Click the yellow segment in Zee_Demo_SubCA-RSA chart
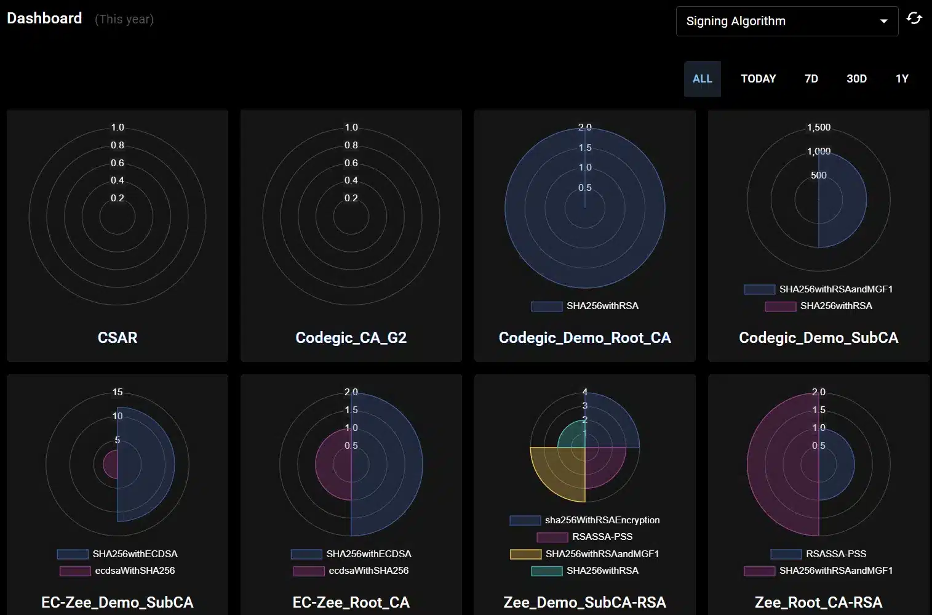This screenshot has width=932, height=615. [x=557, y=474]
